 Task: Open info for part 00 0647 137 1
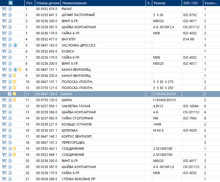(10, 82)
